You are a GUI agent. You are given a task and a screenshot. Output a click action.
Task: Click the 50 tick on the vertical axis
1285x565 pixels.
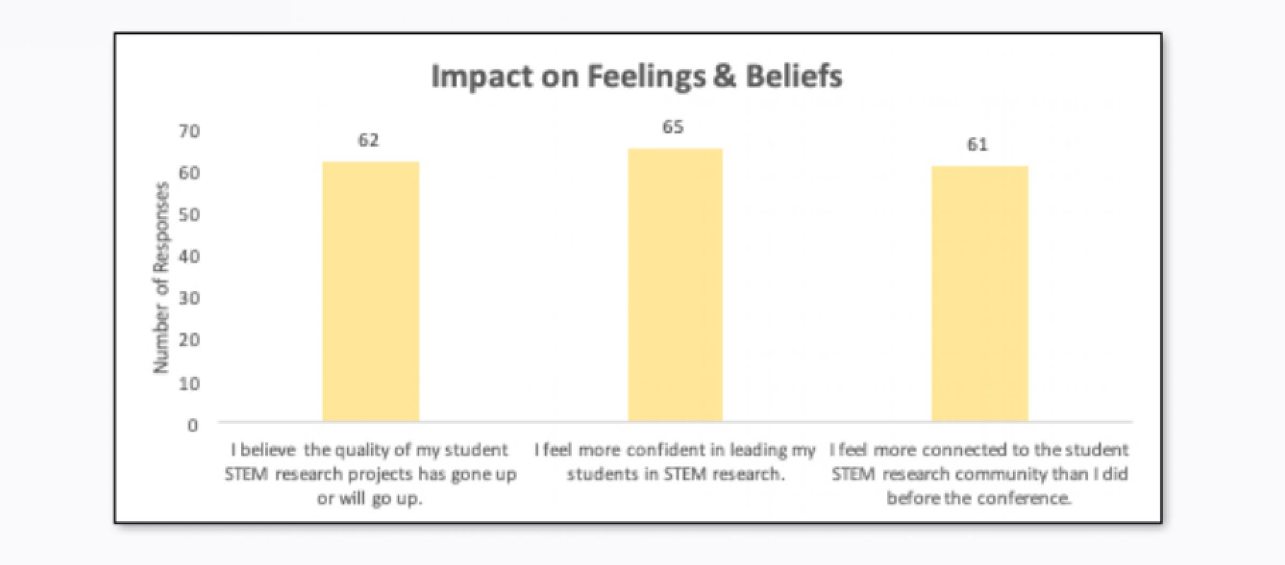pyautogui.click(x=190, y=215)
